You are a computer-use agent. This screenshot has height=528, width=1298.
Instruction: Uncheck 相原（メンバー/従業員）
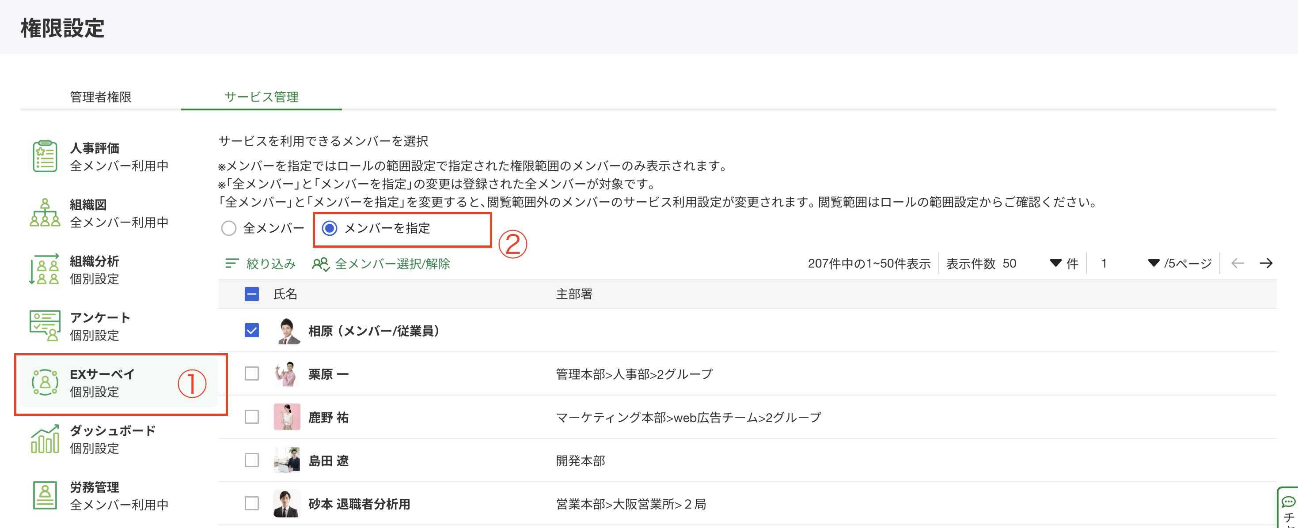[251, 331]
